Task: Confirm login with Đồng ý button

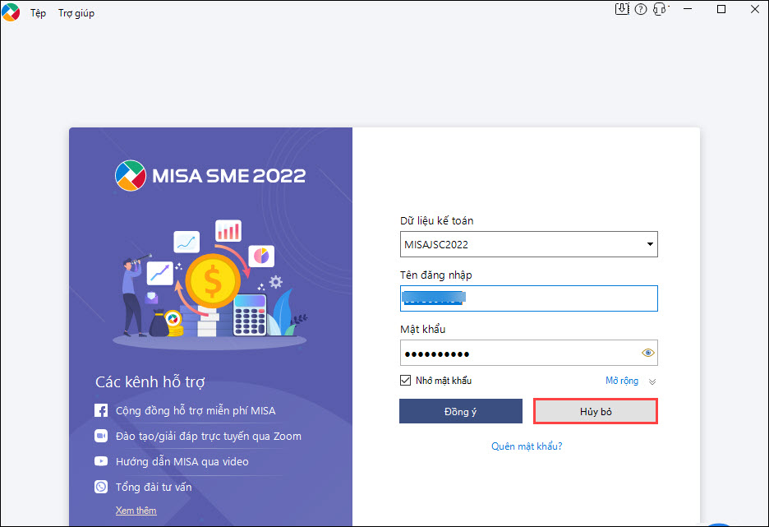Action: [x=461, y=411]
